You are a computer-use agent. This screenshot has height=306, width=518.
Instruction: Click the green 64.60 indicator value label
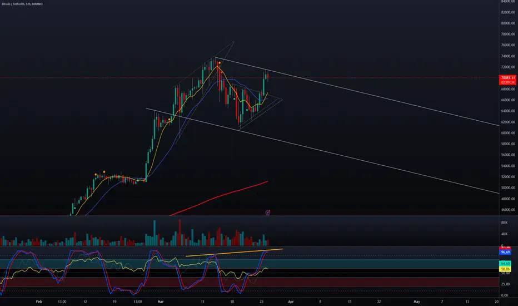tap(505, 263)
